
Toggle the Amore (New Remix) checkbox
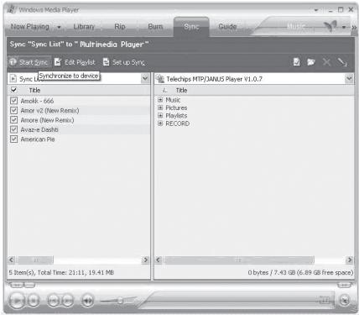13,120
